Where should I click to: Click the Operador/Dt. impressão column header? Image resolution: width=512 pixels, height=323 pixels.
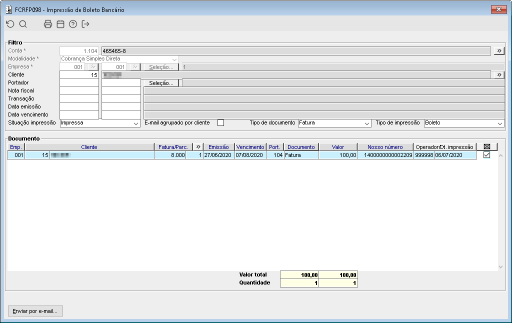444,147
